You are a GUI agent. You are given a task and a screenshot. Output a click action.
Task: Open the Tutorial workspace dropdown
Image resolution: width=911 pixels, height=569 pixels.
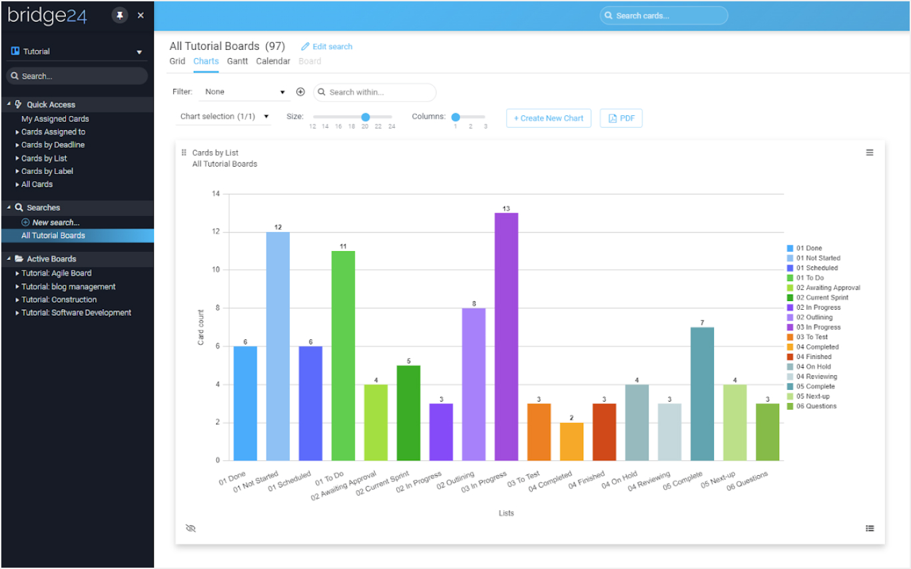coord(139,52)
